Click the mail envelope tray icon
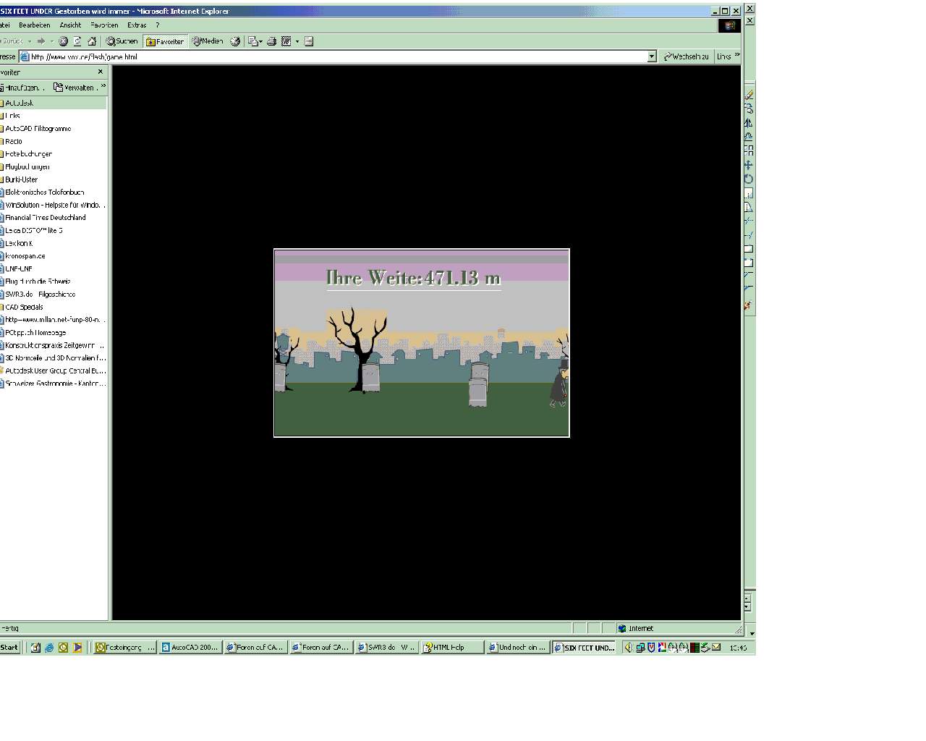The height and width of the screenshot is (741, 926). pos(716,648)
